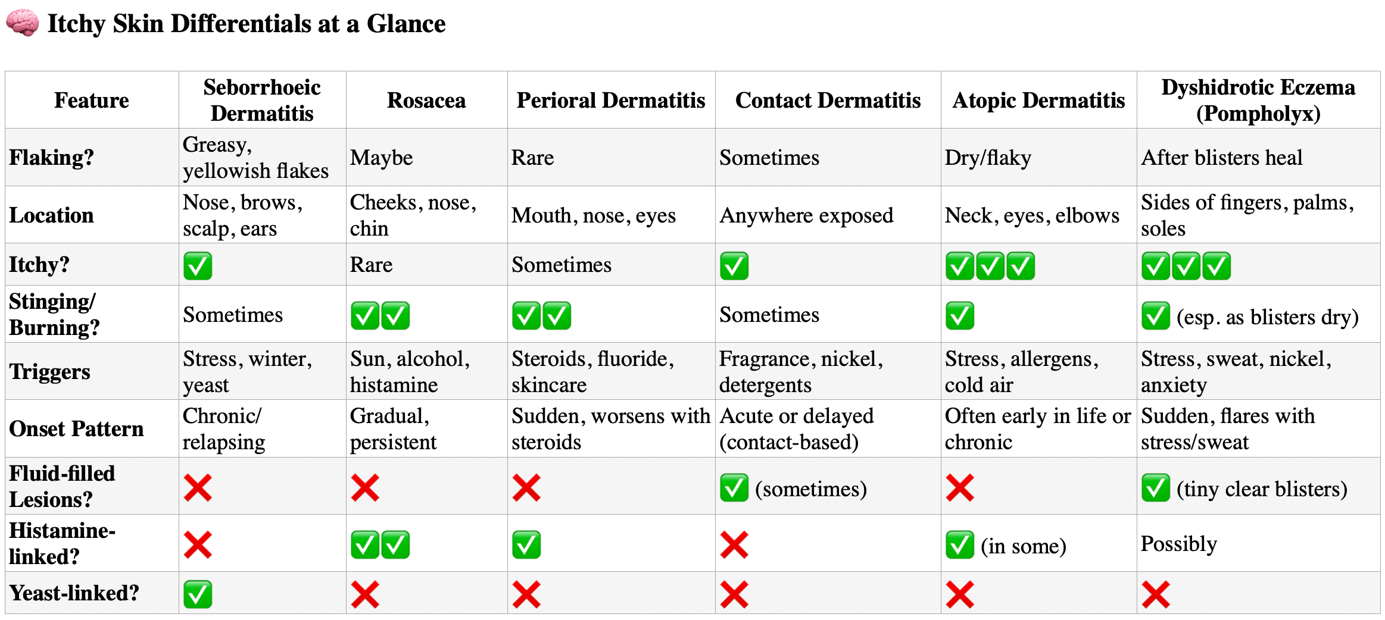Click Seborrheic Dermatitis Yeast-linked green check
The width and height of the screenshot is (1385, 620).
(198, 594)
